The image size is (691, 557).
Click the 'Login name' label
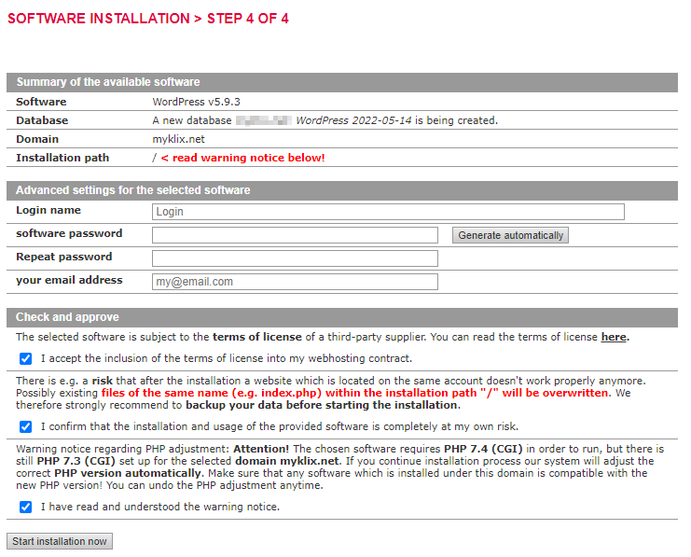tap(48, 210)
